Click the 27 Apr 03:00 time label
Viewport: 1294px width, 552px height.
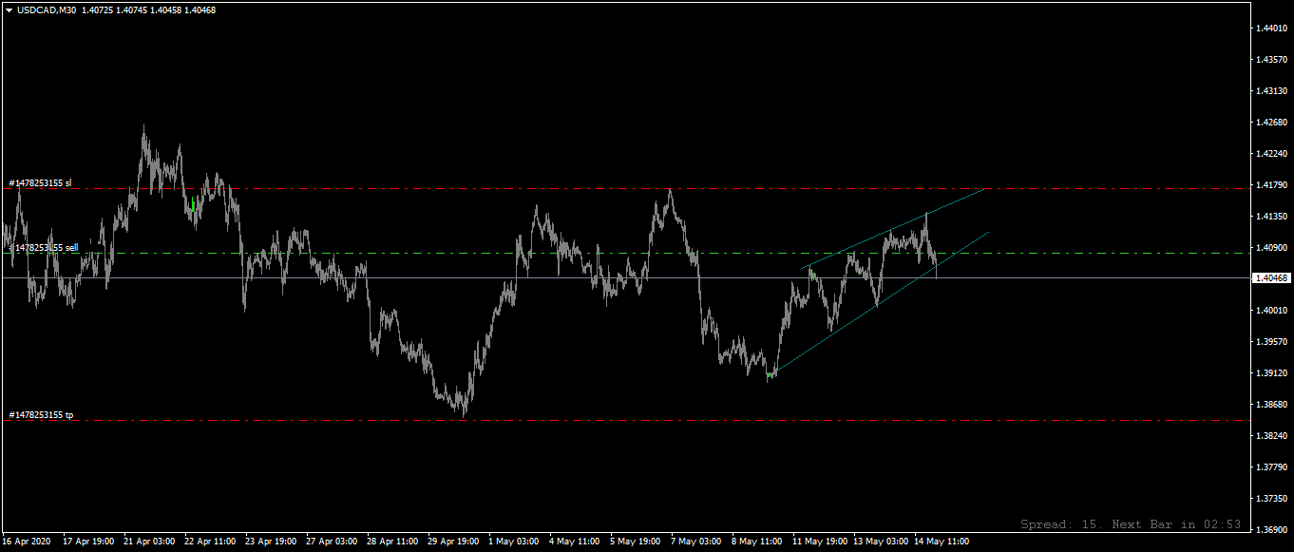click(x=331, y=542)
